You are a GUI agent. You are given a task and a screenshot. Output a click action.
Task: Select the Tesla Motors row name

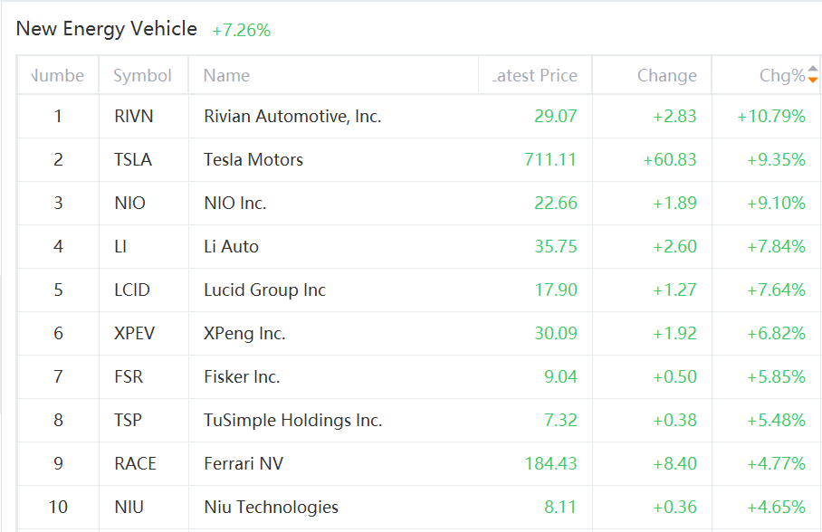tap(253, 159)
